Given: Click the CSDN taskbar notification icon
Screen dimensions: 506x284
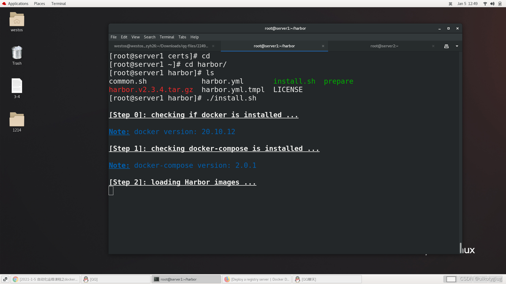Looking at the screenshot, I should pyautogui.click(x=465, y=279).
